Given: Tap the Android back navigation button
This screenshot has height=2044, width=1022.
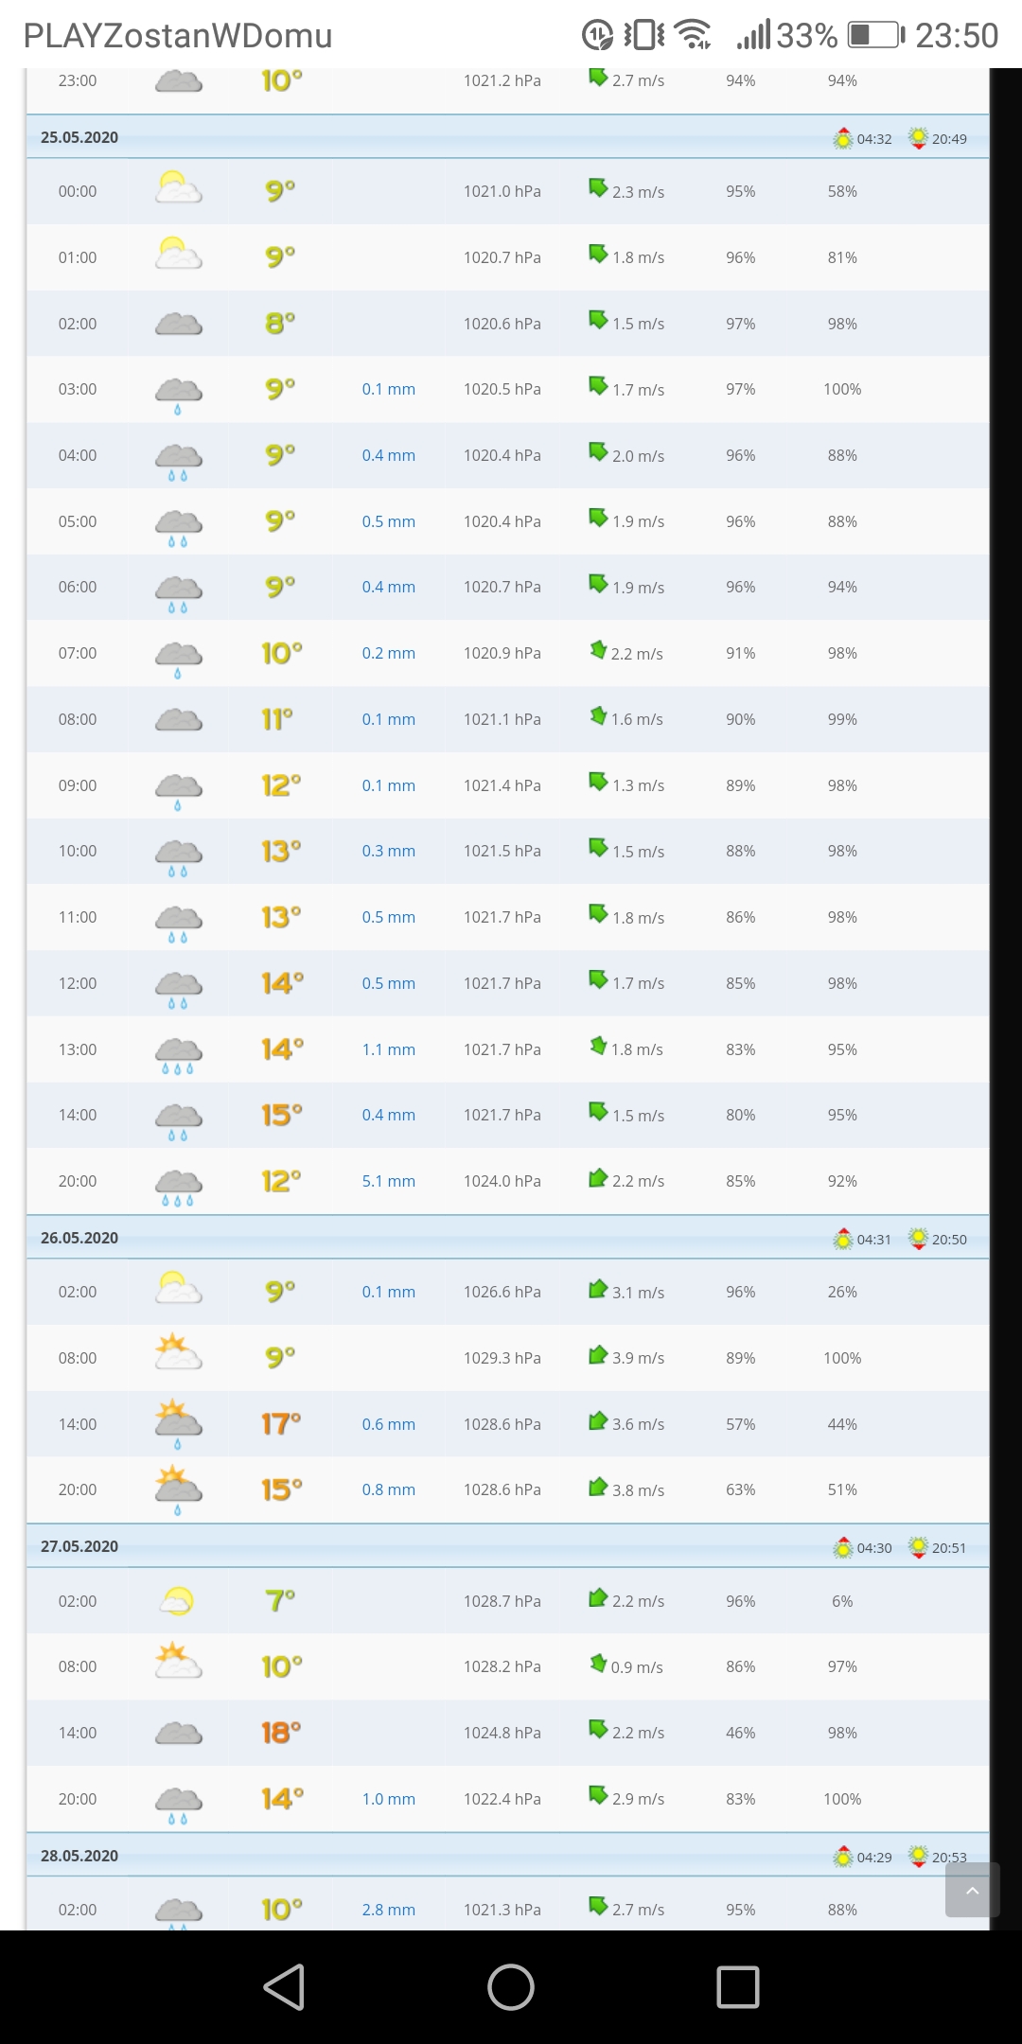Looking at the screenshot, I should pos(284,1986).
